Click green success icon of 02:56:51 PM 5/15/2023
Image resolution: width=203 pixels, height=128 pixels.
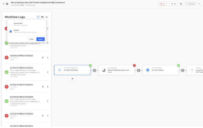point(7,72)
